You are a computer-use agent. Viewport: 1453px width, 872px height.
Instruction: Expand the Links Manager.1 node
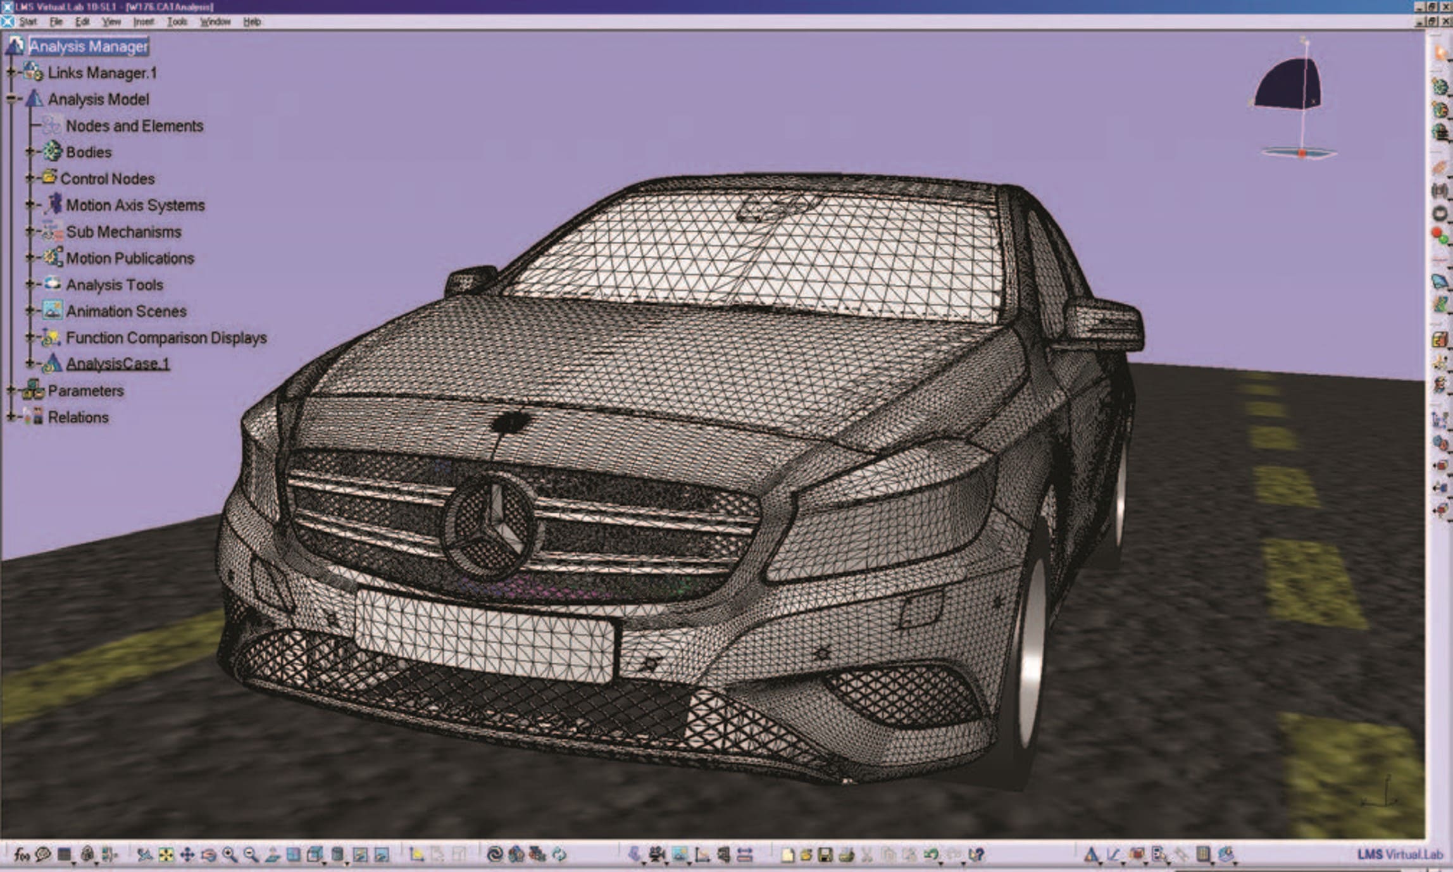[x=11, y=72]
